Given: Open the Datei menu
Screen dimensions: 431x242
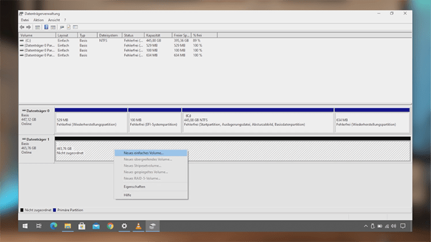Looking at the screenshot, I should pos(25,20).
